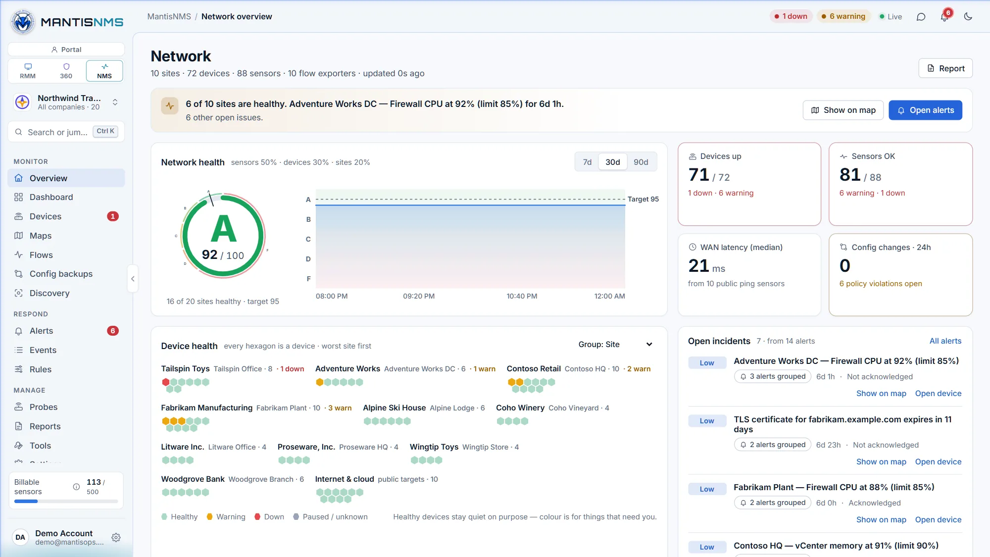Open the Portal button
This screenshot has height=557, width=990.
pyautogui.click(x=66, y=50)
